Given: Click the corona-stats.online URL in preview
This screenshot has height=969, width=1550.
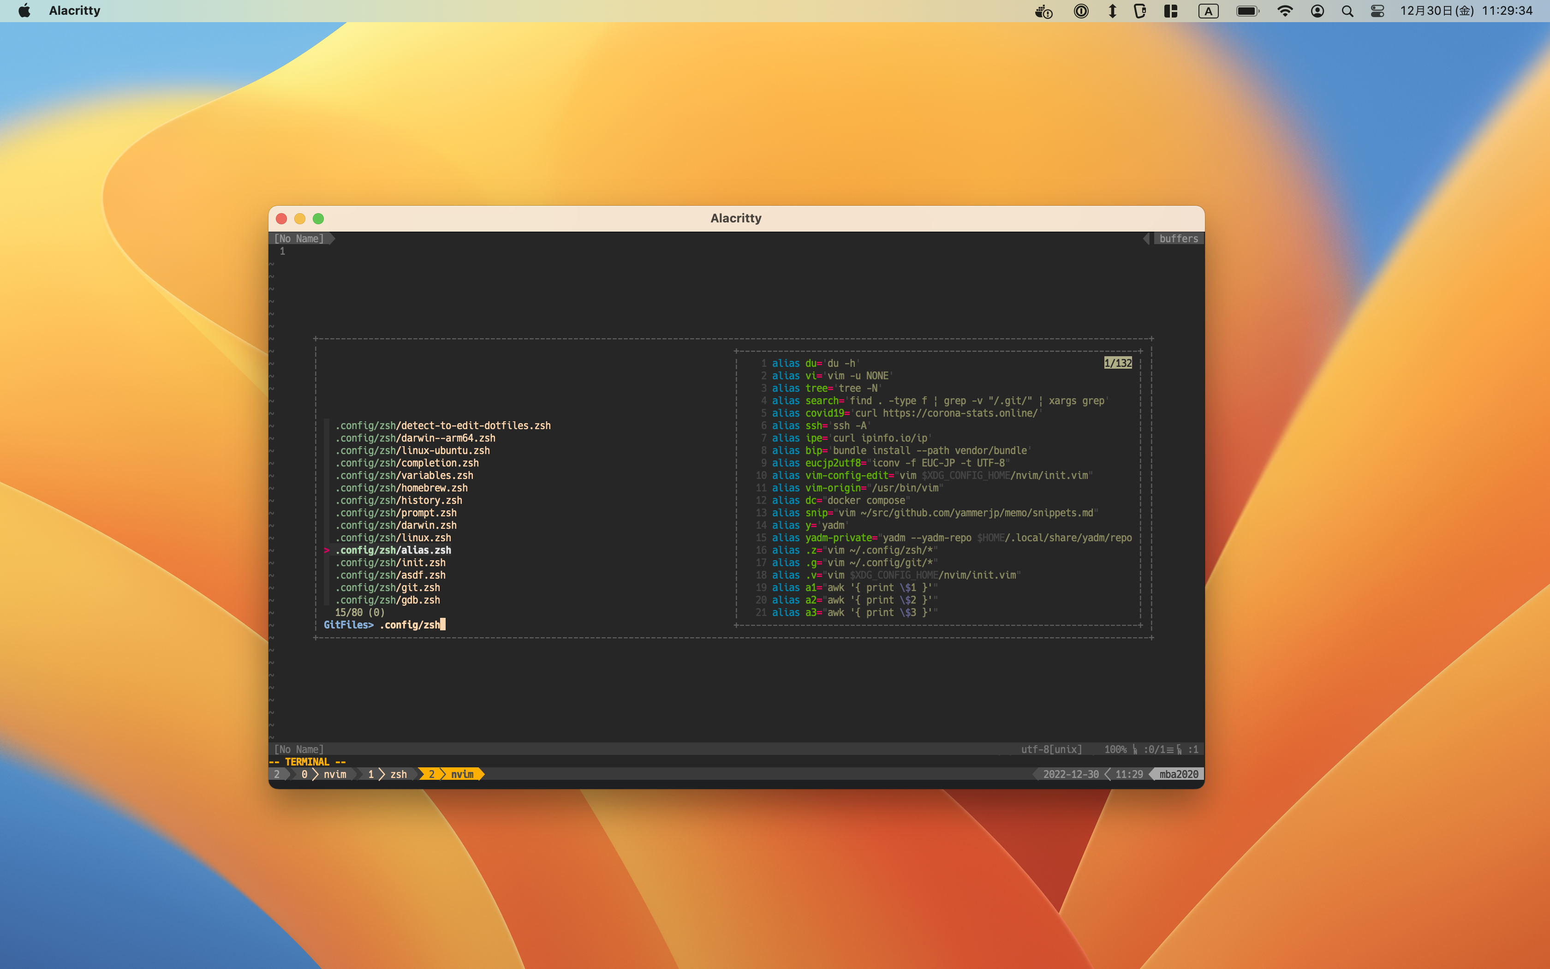Looking at the screenshot, I should point(960,413).
